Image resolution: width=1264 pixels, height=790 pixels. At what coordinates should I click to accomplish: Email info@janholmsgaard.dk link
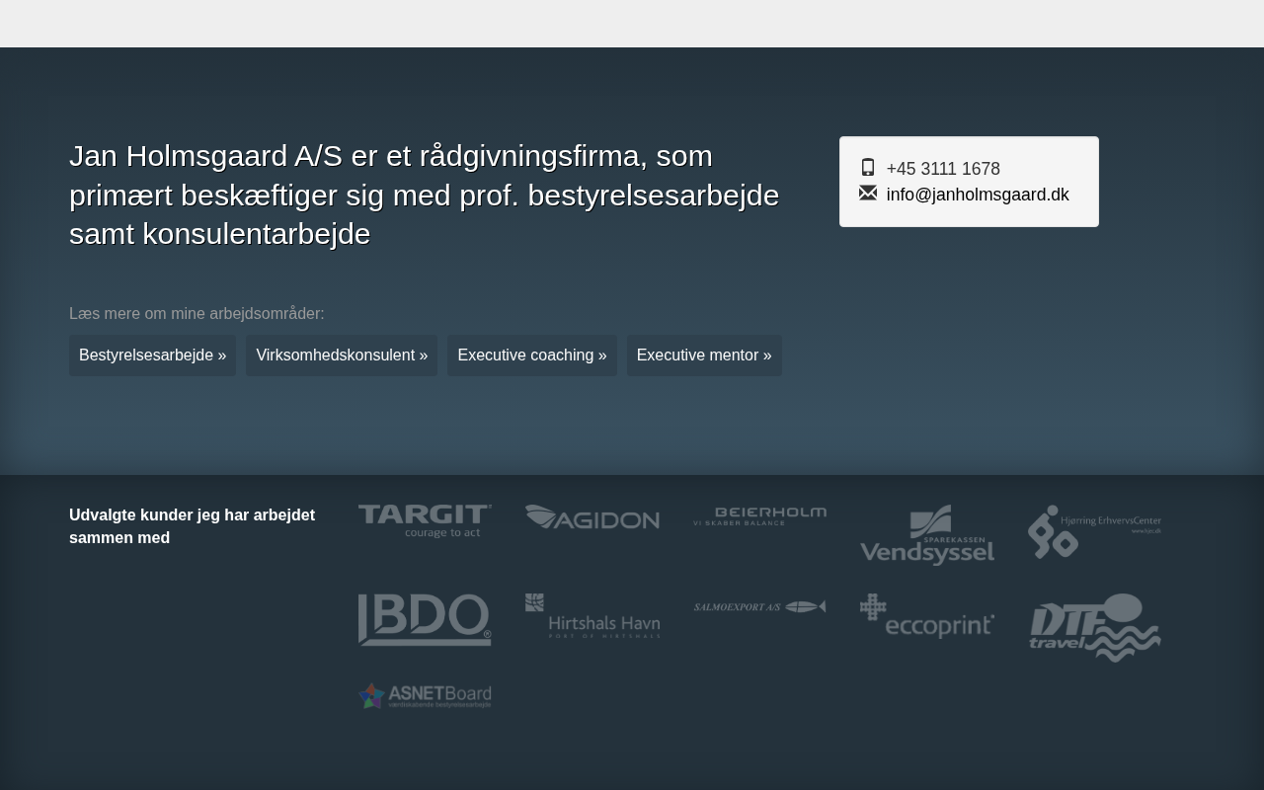pos(978,195)
